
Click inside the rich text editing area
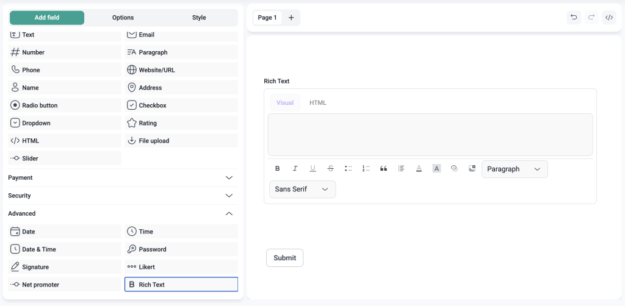(430, 135)
